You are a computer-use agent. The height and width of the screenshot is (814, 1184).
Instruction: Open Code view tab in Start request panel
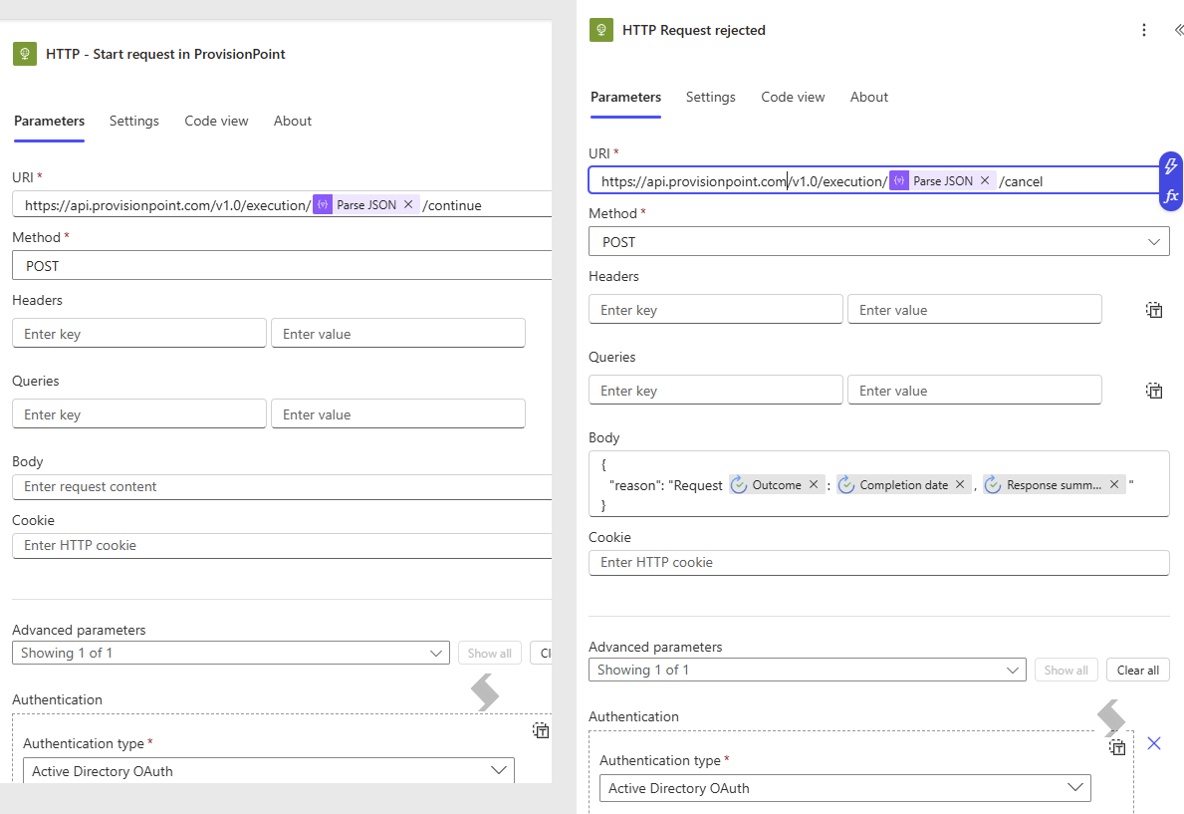216,121
